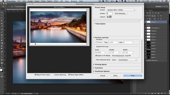Open the Essentials workspace dropdown
Image resolution: width=170 pixels, height=95 pixels.
pos(161,6)
